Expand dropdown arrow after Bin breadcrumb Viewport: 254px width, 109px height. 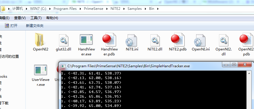[158, 9]
